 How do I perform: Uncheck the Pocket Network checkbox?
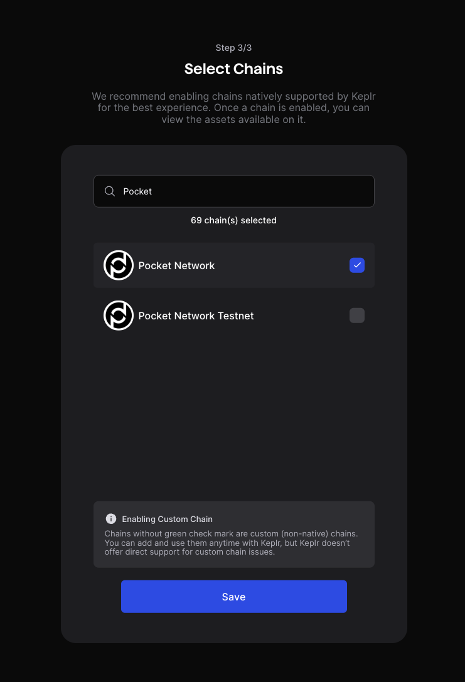pos(357,265)
